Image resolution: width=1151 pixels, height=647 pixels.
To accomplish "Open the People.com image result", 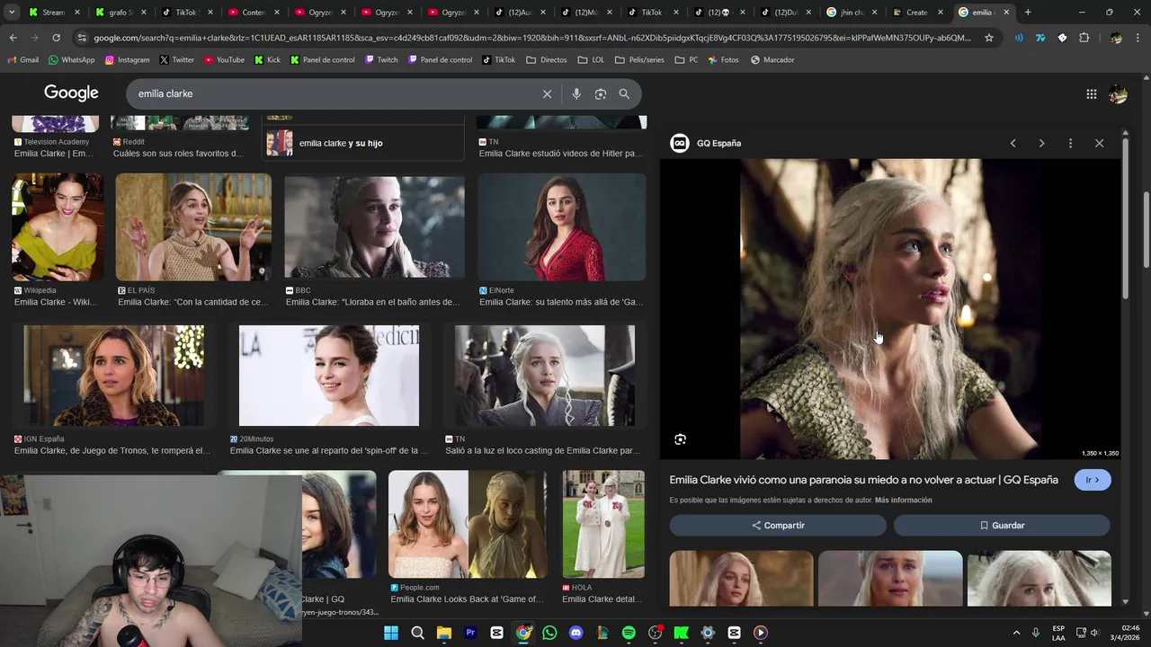I will (468, 524).
